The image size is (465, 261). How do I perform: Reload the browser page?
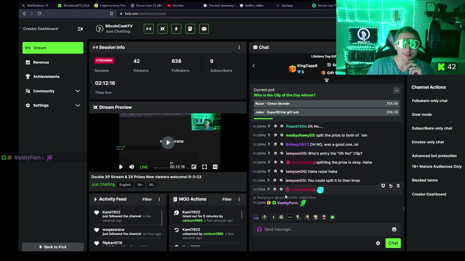39,13
